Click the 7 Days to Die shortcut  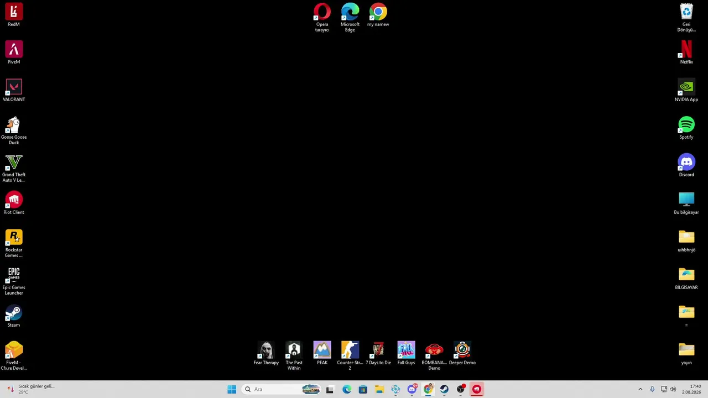pos(378,353)
